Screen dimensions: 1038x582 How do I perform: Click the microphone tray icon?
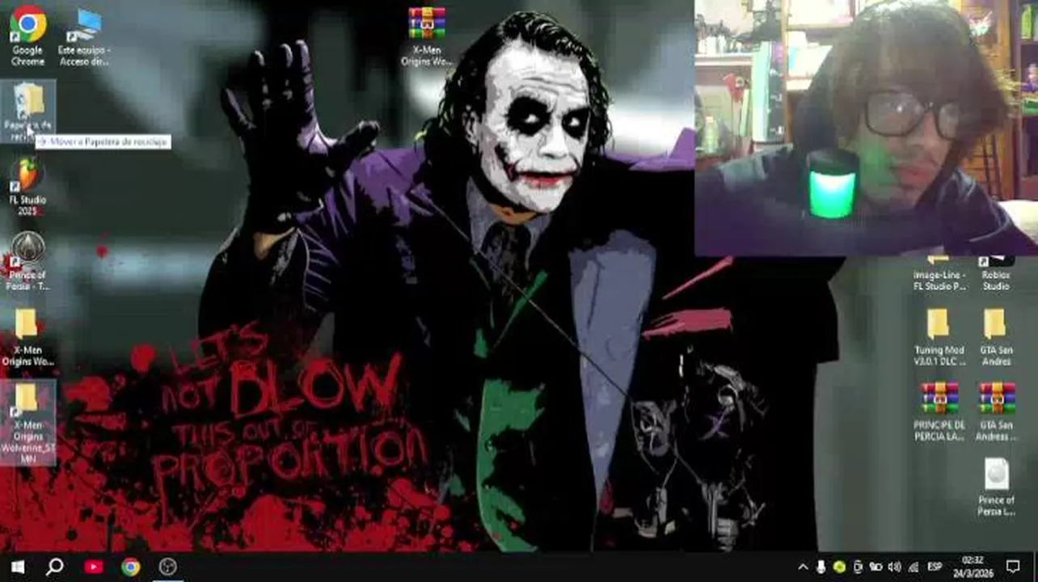pyautogui.click(x=821, y=567)
